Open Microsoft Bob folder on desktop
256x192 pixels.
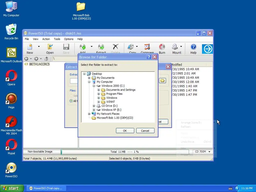pyautogui.click(x=81, y=11)
